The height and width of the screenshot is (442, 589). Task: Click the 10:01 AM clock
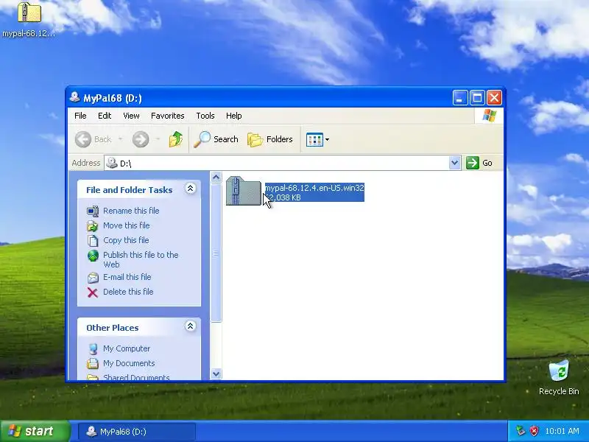562,431
